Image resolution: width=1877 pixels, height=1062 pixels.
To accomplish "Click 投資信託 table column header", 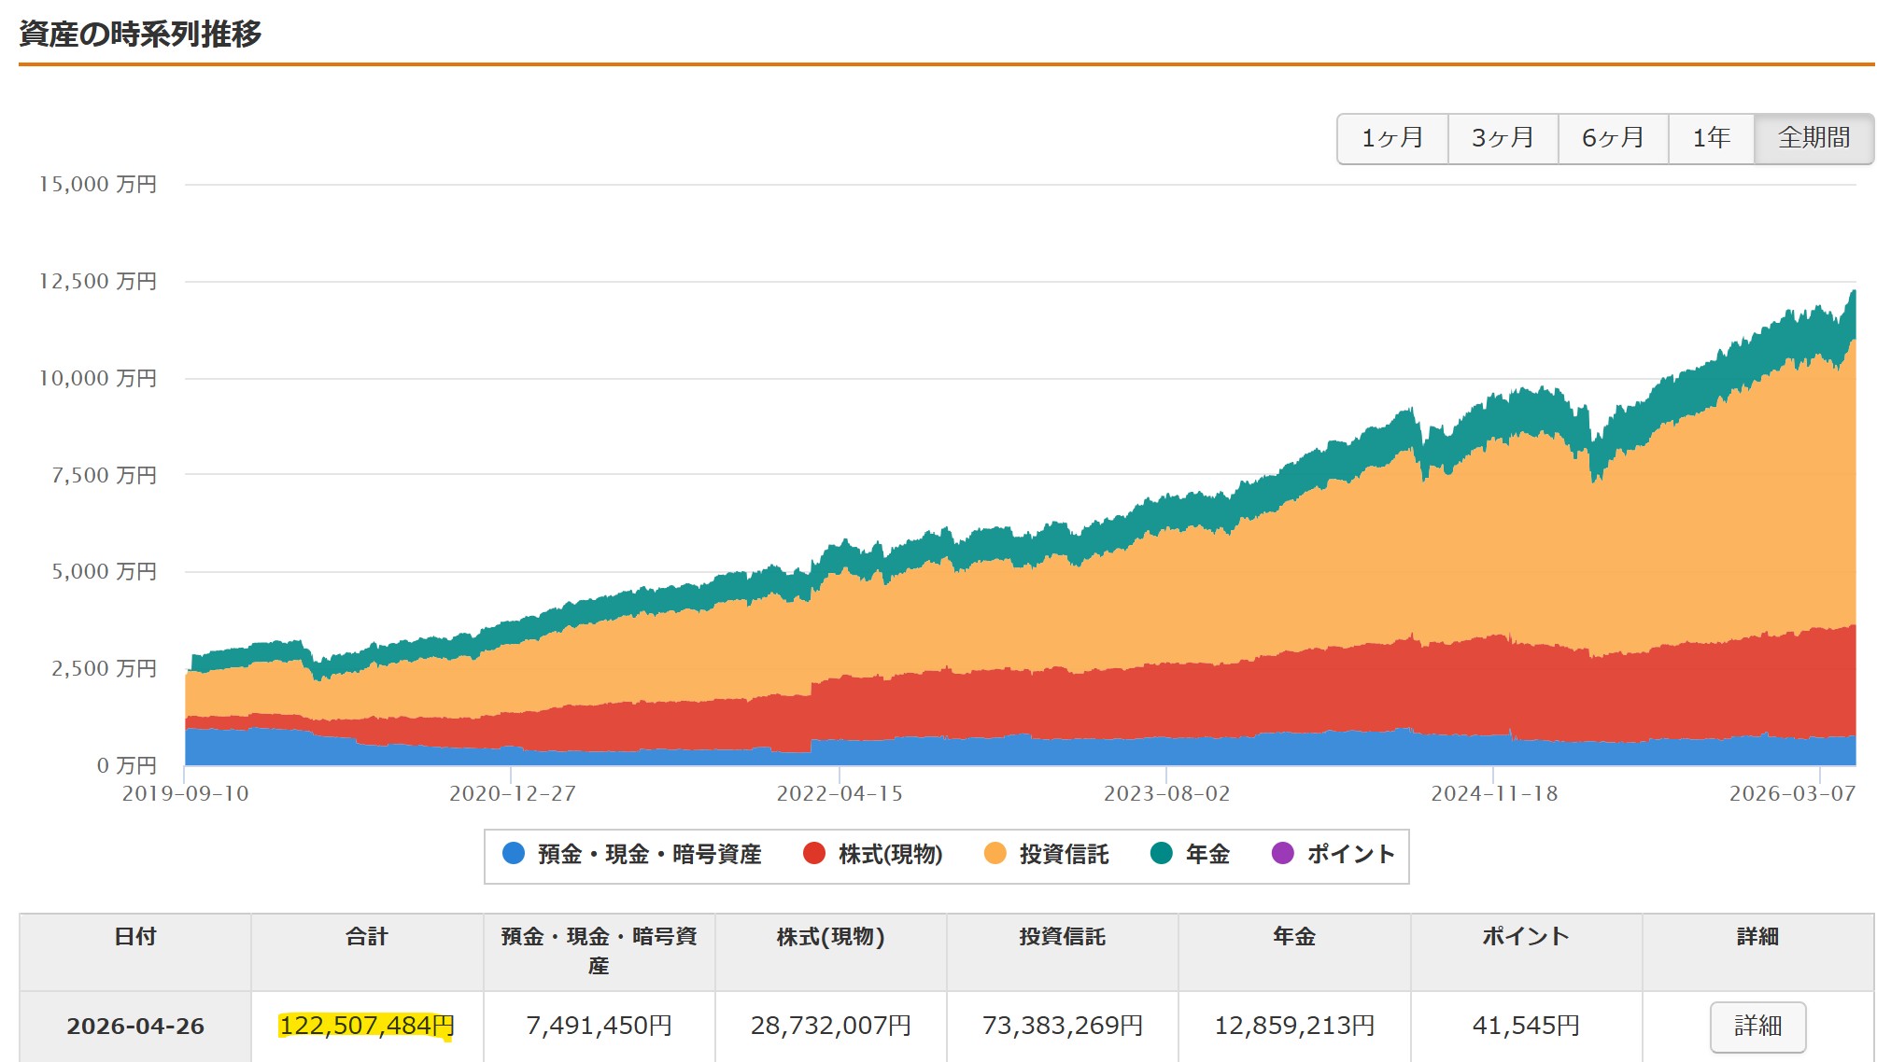I will click(x=1062, y=937).
